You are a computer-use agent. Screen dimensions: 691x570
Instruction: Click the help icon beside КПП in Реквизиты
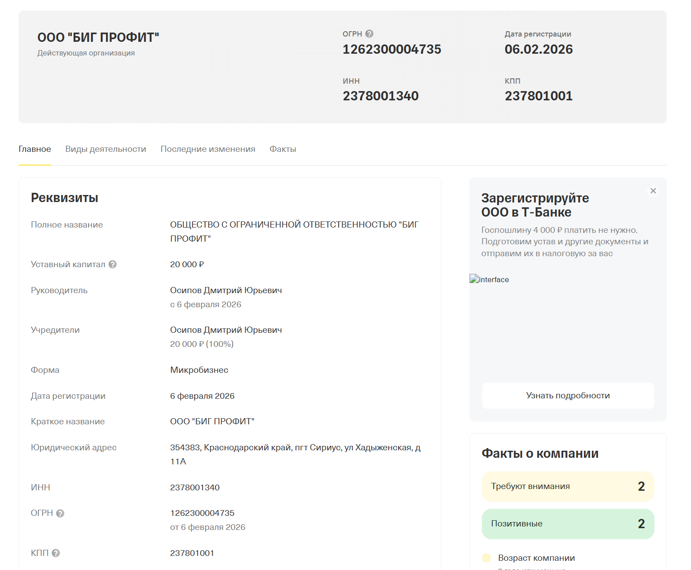tap(56, 553)
